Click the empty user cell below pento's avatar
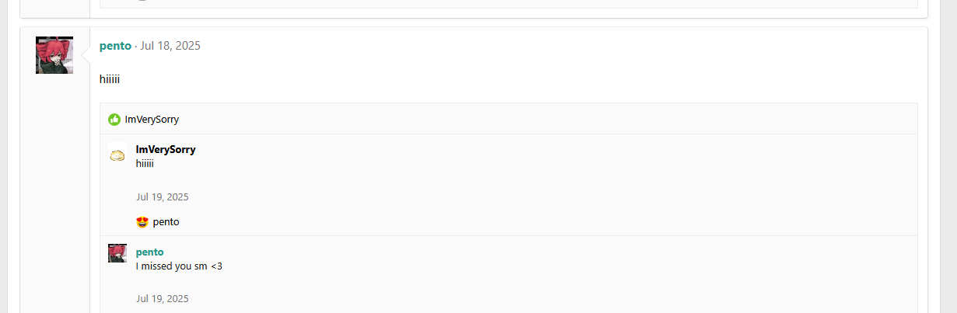The width and height of the screenshot is (957, 313). (x=54, y=194)
